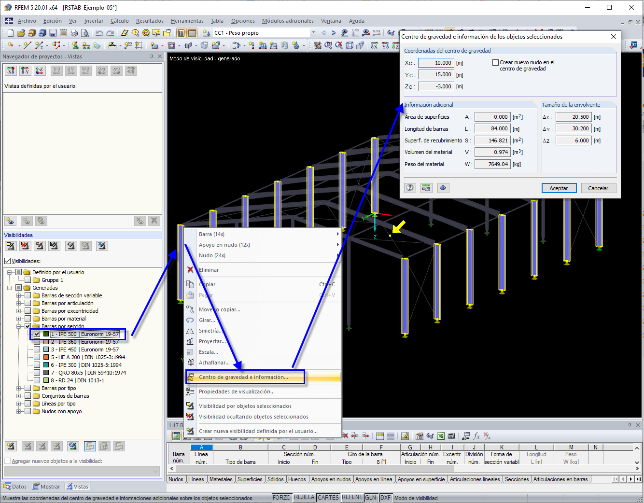This screenshot has height=503, width=644.
Task: Toggle the 'Barras por sección' checkbox
Action: (x=28, y=326)
